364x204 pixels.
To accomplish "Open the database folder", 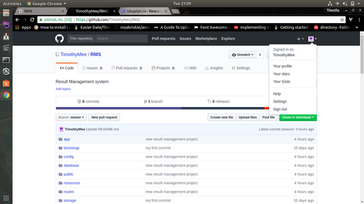I will pyautogui.click(x=71, y=165).
